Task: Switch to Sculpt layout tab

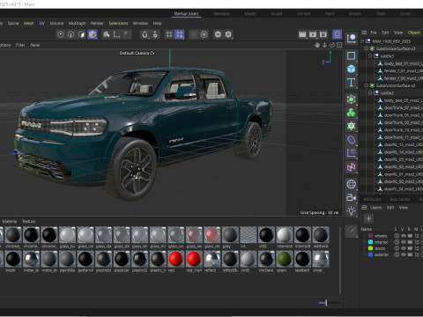Action: coord(277,13)
